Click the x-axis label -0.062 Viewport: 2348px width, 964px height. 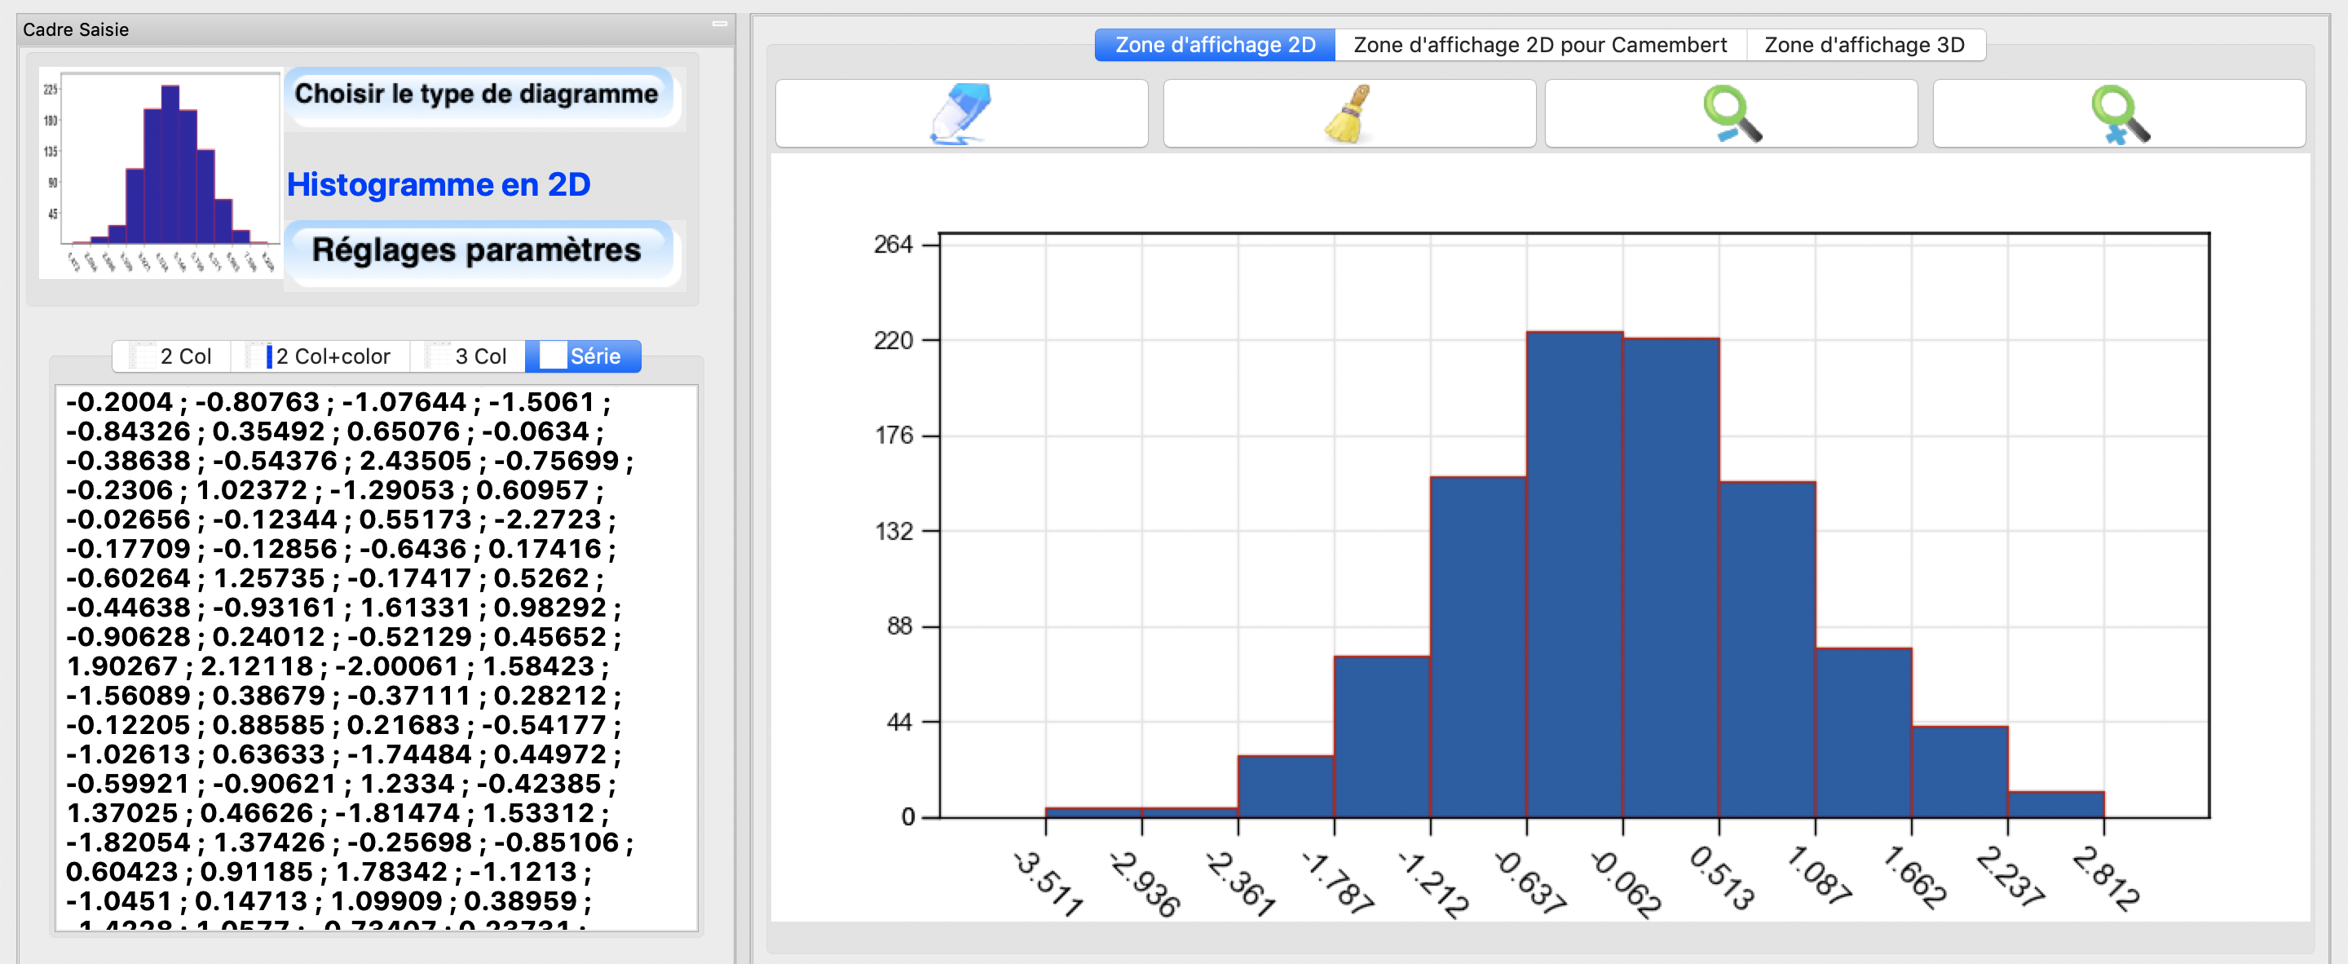1625,882
